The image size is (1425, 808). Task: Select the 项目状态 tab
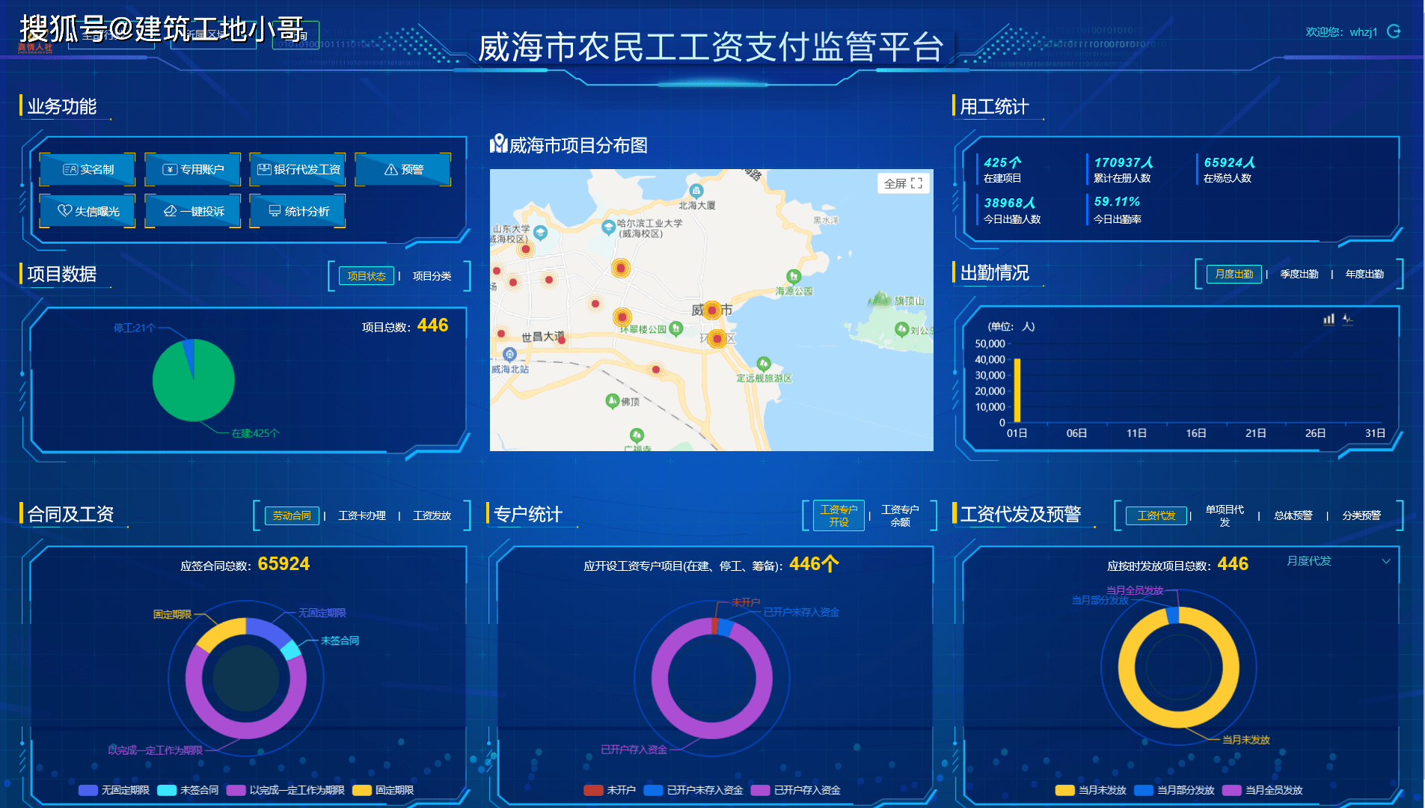click(x=367, y=276)
